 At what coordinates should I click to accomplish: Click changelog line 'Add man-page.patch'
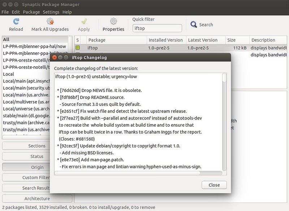pyautogui.click(x=91, y=160)
